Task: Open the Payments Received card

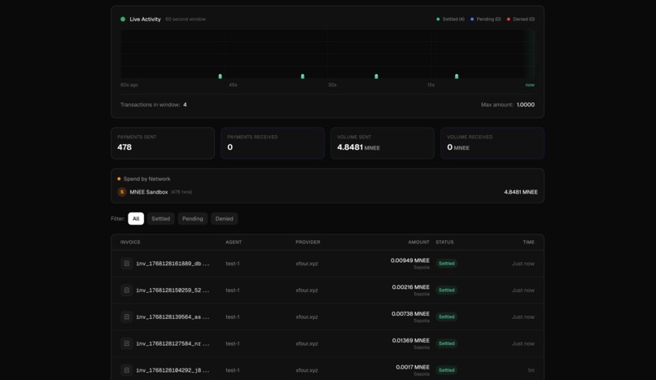Action: pyautogui.click(x=273, y=143)
